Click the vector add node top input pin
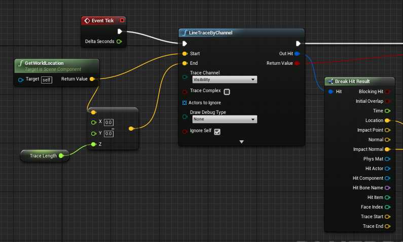 (94, 112)
